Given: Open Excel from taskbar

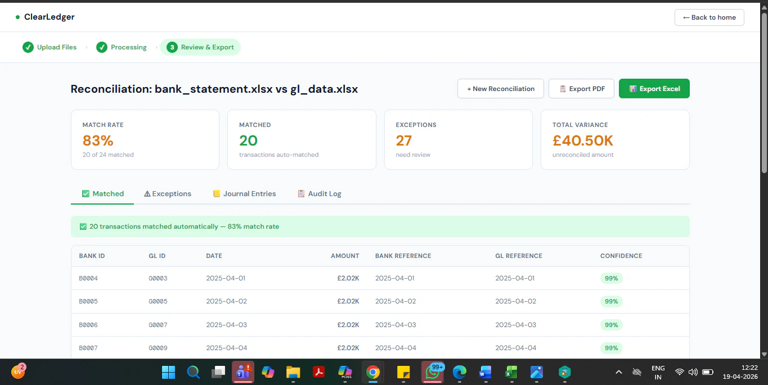Looking at the screenshot, I should point(511,372).
